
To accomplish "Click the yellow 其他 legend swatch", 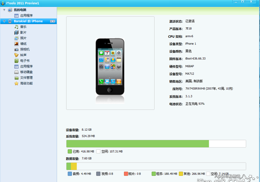I will [x=181, y=174].
